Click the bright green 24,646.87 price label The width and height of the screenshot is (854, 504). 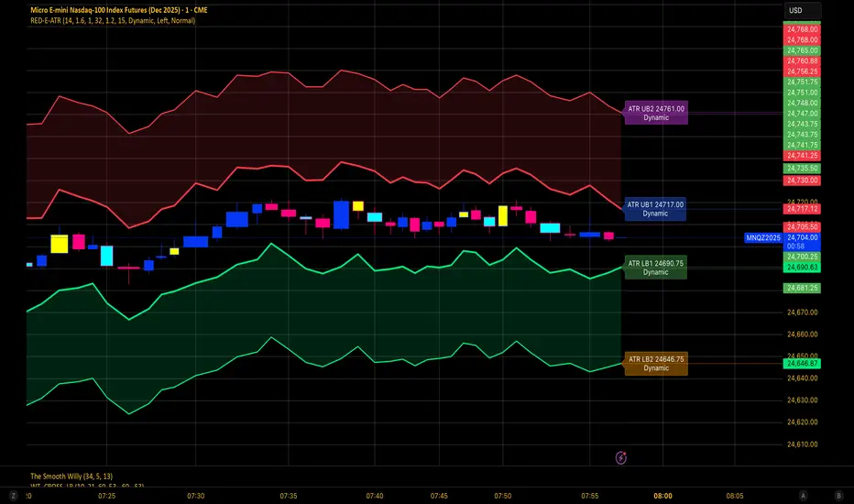click(803, 364)
